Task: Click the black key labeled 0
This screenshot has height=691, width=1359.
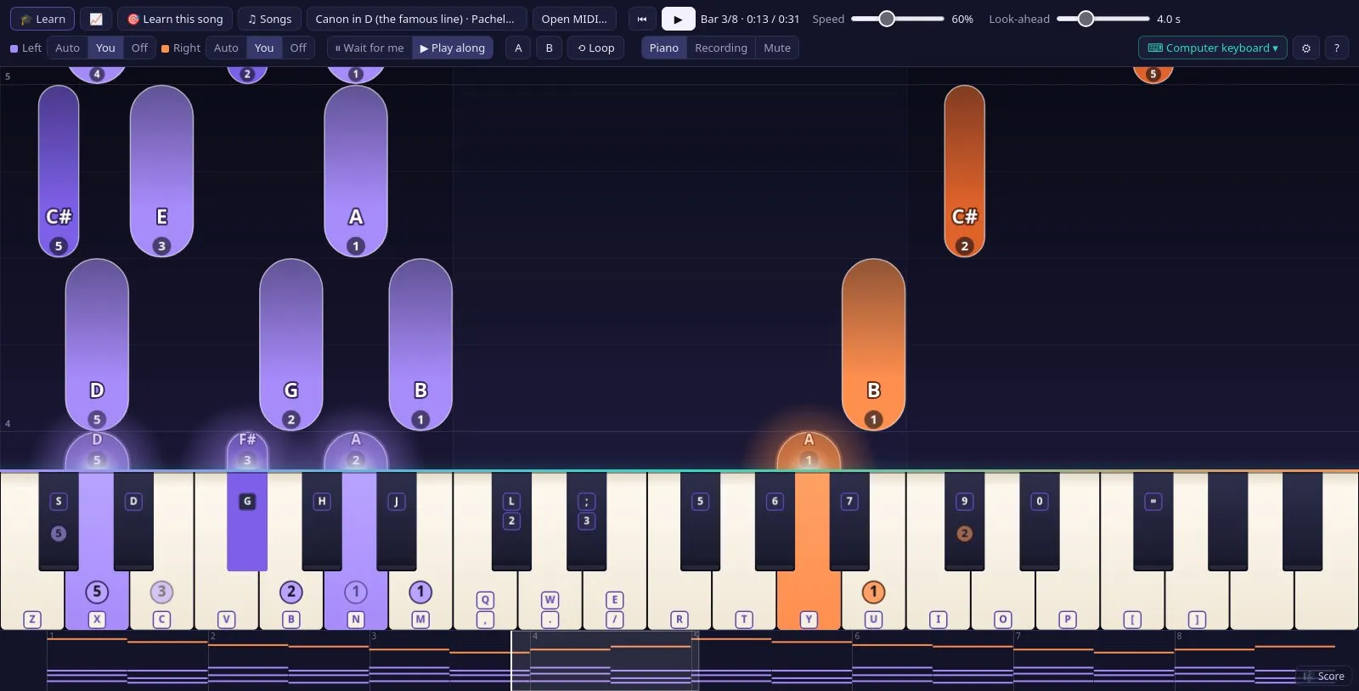Action: pyautogui.click(x=1040, y=521)
